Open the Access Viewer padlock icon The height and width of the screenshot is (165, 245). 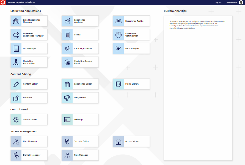pyautogui.click(x=118, y=141)
